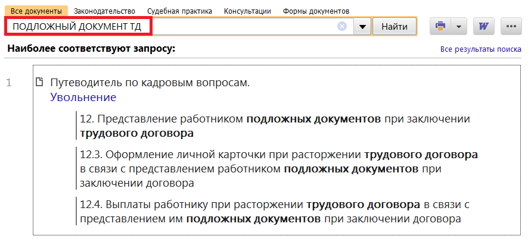Image resolution: width=528 pixels, height=239 pixels.
Task: Export results using the Word icon
Action: (483, 27)
